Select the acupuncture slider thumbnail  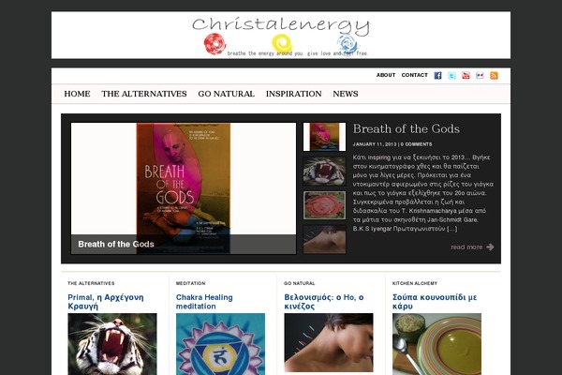[324, 239]
